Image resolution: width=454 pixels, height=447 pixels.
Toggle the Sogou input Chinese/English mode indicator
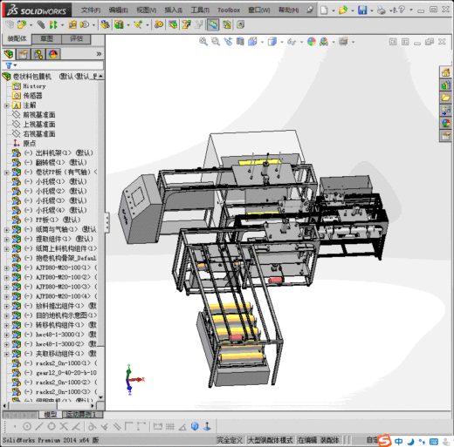(x=399, y=441)
